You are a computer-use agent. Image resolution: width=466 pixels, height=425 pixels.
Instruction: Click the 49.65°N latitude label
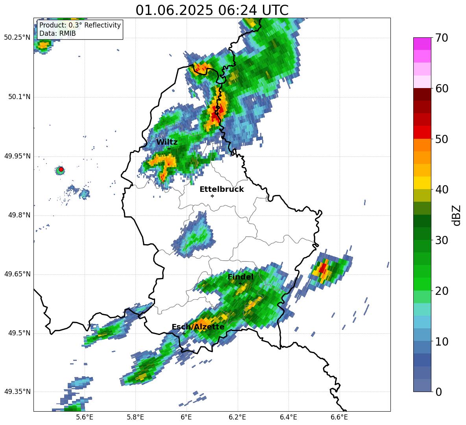(x=17, y=274)
